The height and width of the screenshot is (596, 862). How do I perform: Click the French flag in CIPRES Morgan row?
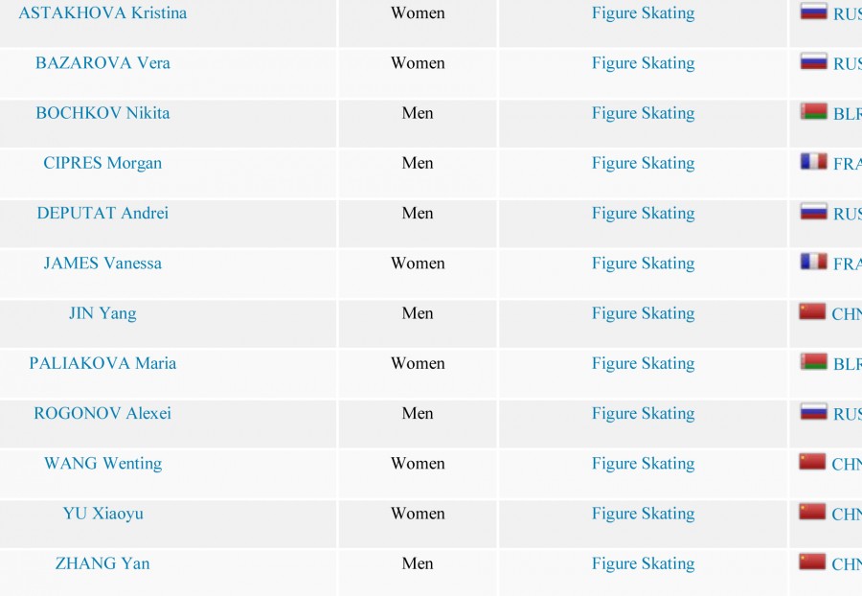click(x=813, y=162)
